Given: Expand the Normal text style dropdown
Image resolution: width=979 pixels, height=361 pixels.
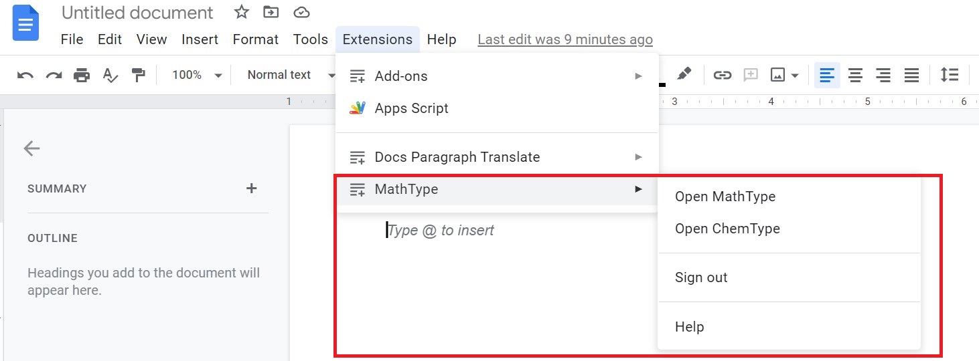Looking at the screenshot, I should coord(288,76).
